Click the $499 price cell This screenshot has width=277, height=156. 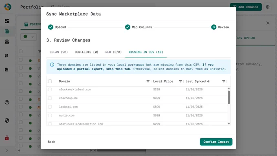coord(156,98)
